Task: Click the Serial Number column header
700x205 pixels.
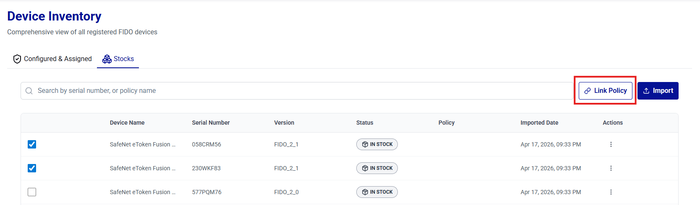Action: coord(211,123)
